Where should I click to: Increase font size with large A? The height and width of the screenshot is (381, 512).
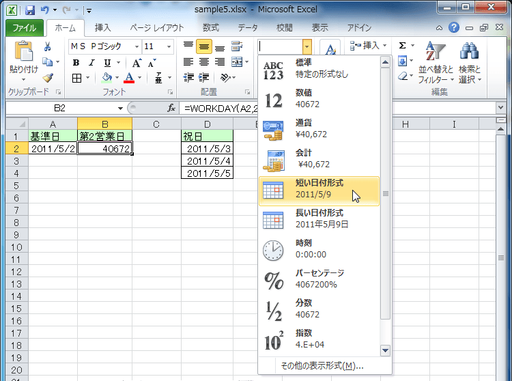pyautogui.click(x=137, y=63)
